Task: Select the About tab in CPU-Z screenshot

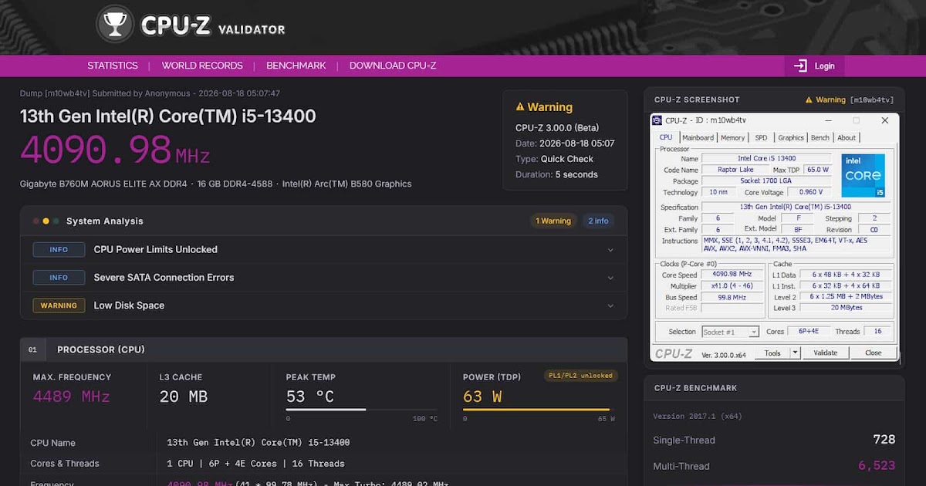Action: [847, 137]
